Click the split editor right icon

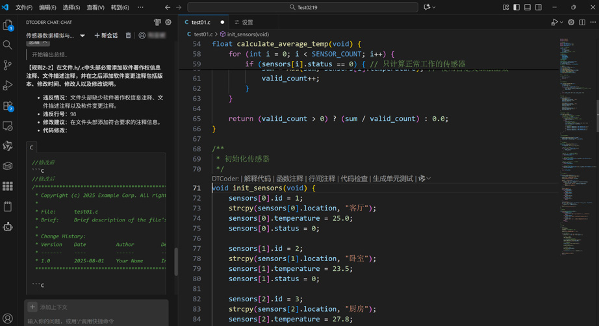582,22
